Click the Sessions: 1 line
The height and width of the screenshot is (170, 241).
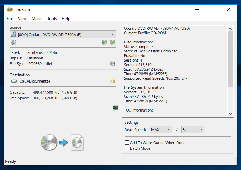pos(133,60)
